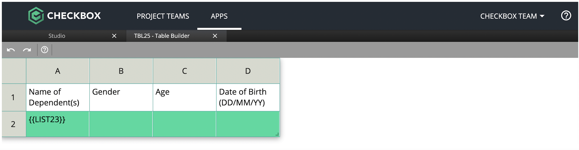The width and height of the screenshot is (579, 150).
Task: Select column D header
Action: coord(248,71)
